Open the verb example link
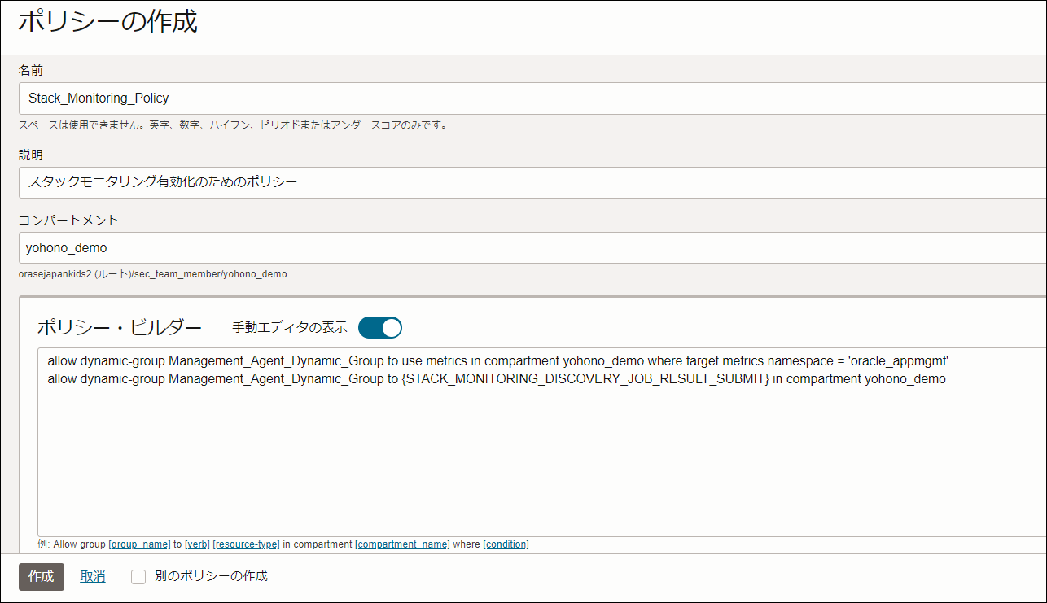Viewport: 1047px width, 603px height. [197, 544]
